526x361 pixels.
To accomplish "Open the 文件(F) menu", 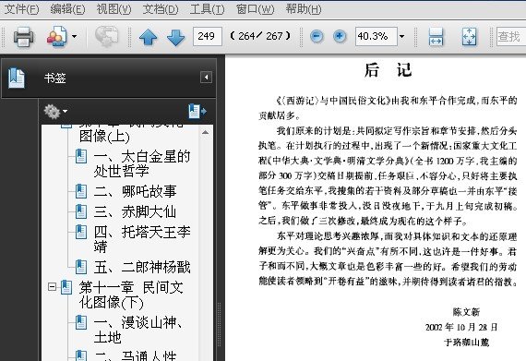I will click(x=22, y=9).
